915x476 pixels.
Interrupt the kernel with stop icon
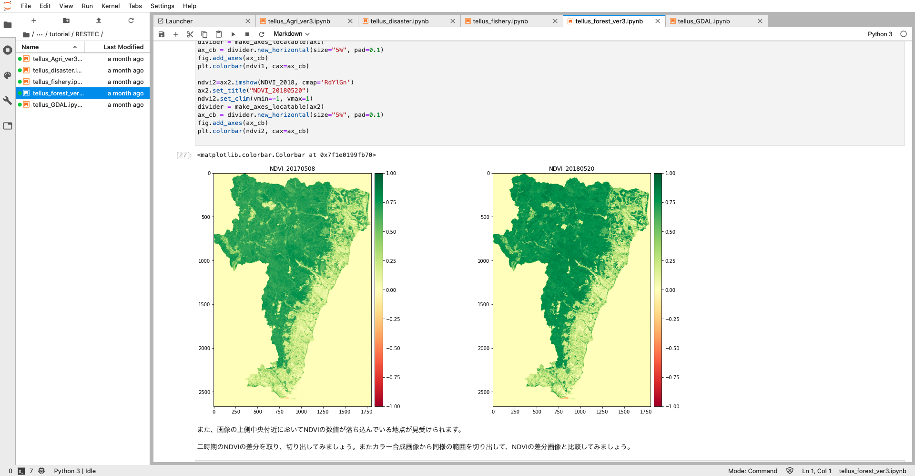pyautogui.click(x=247, y=34)
